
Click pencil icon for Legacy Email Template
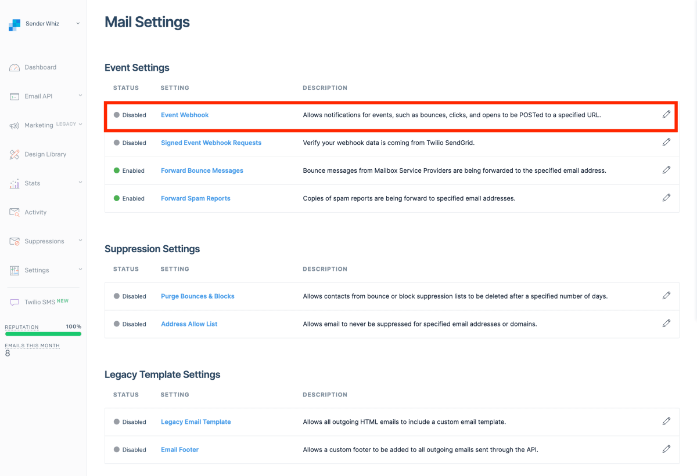tap(666, 422)
